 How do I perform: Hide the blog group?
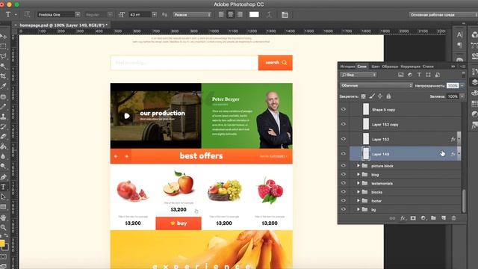pos(344,174)
